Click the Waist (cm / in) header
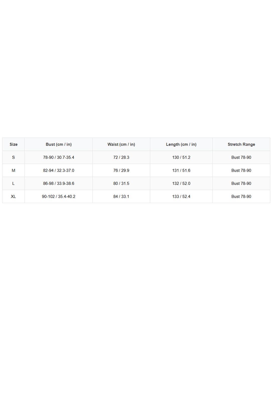This screenshot has height=410, width=273. (121, 144)
